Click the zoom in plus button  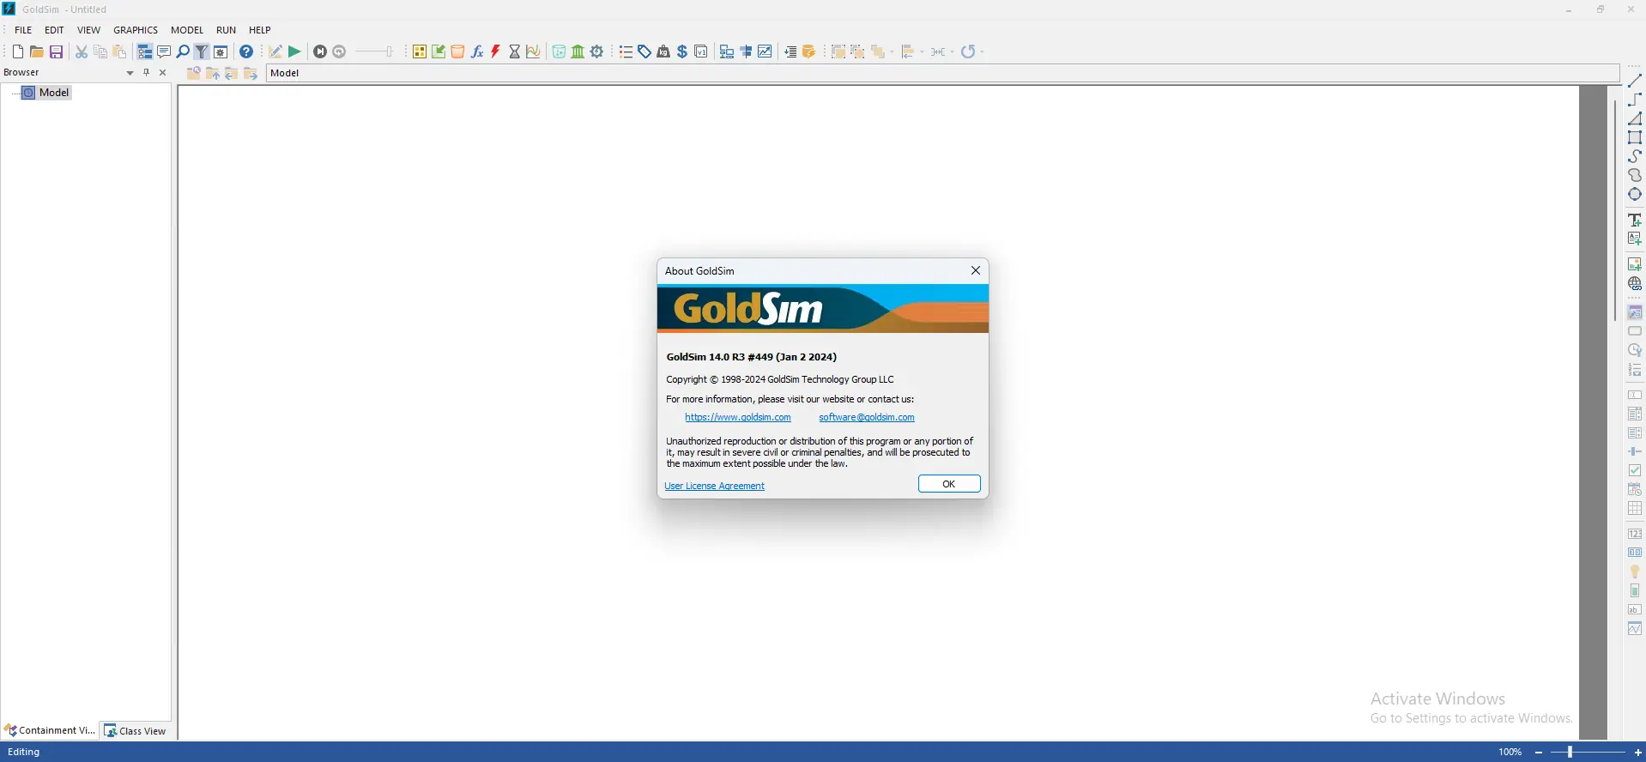tap(1638, 753)
